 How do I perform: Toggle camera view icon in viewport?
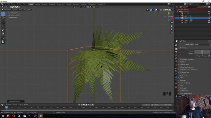point(171,29)
